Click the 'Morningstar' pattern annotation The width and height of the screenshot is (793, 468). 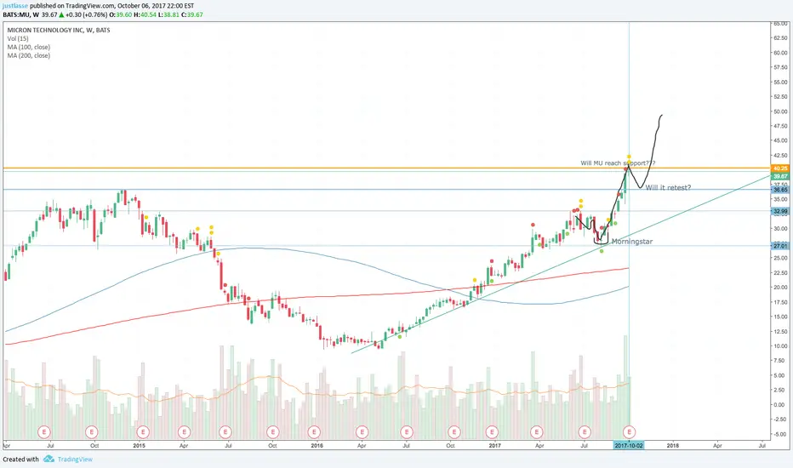point(632,242)
